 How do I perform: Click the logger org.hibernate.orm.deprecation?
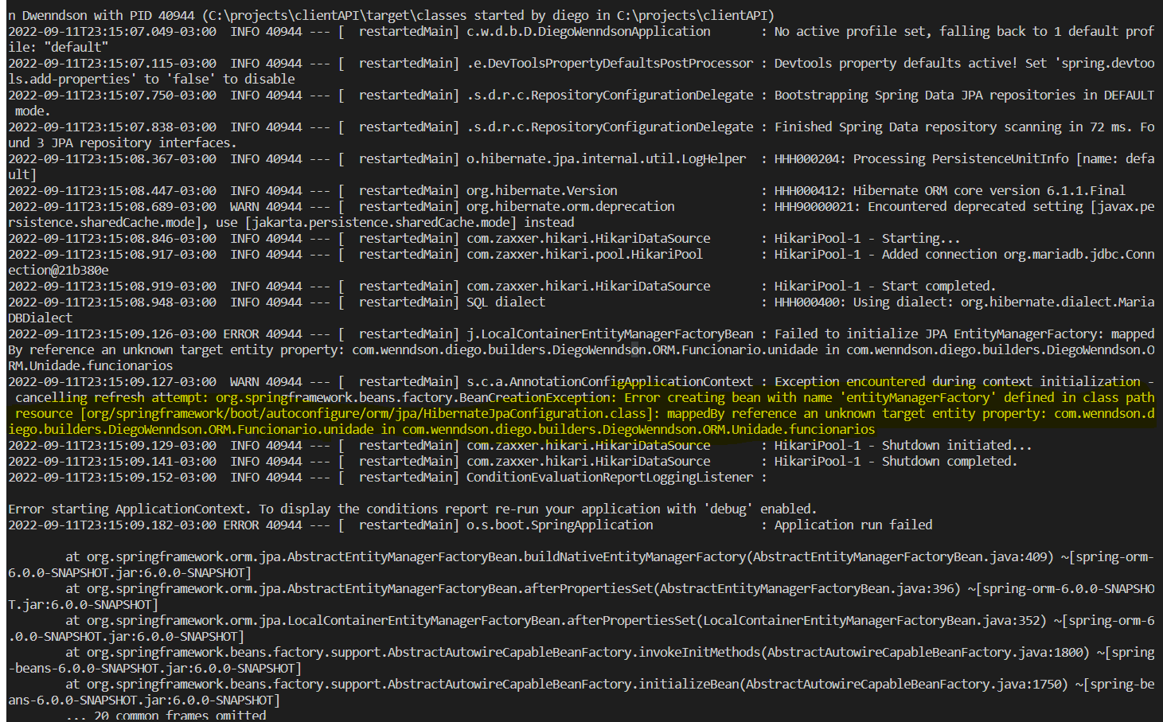571,206
